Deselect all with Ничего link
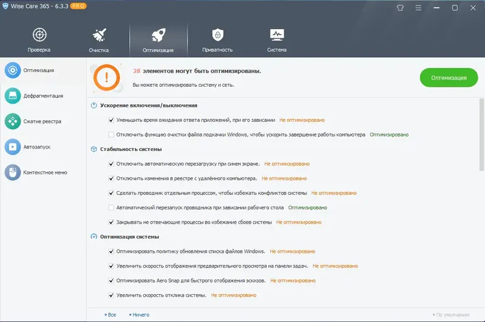 (139, 315)
